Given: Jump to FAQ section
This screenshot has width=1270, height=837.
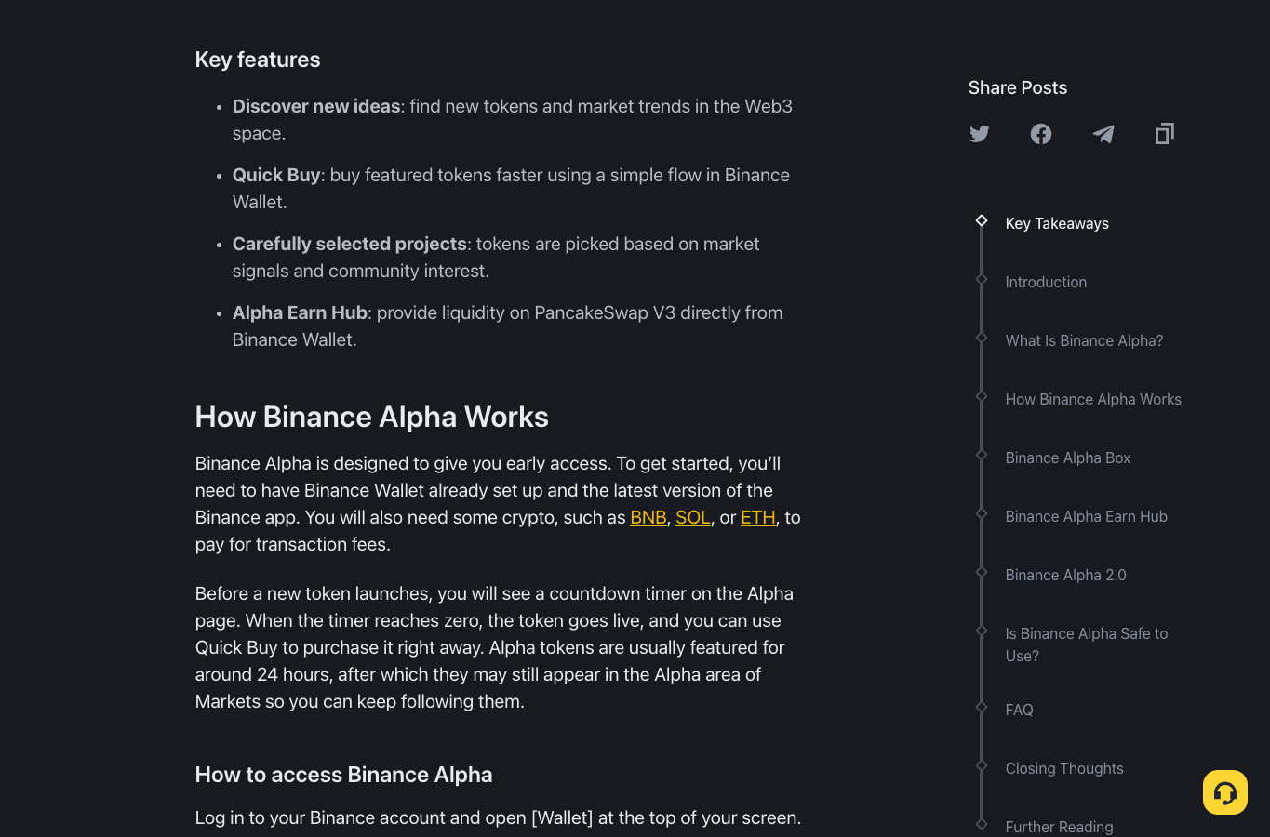Looking at the screenshot, I should 1019,710.
